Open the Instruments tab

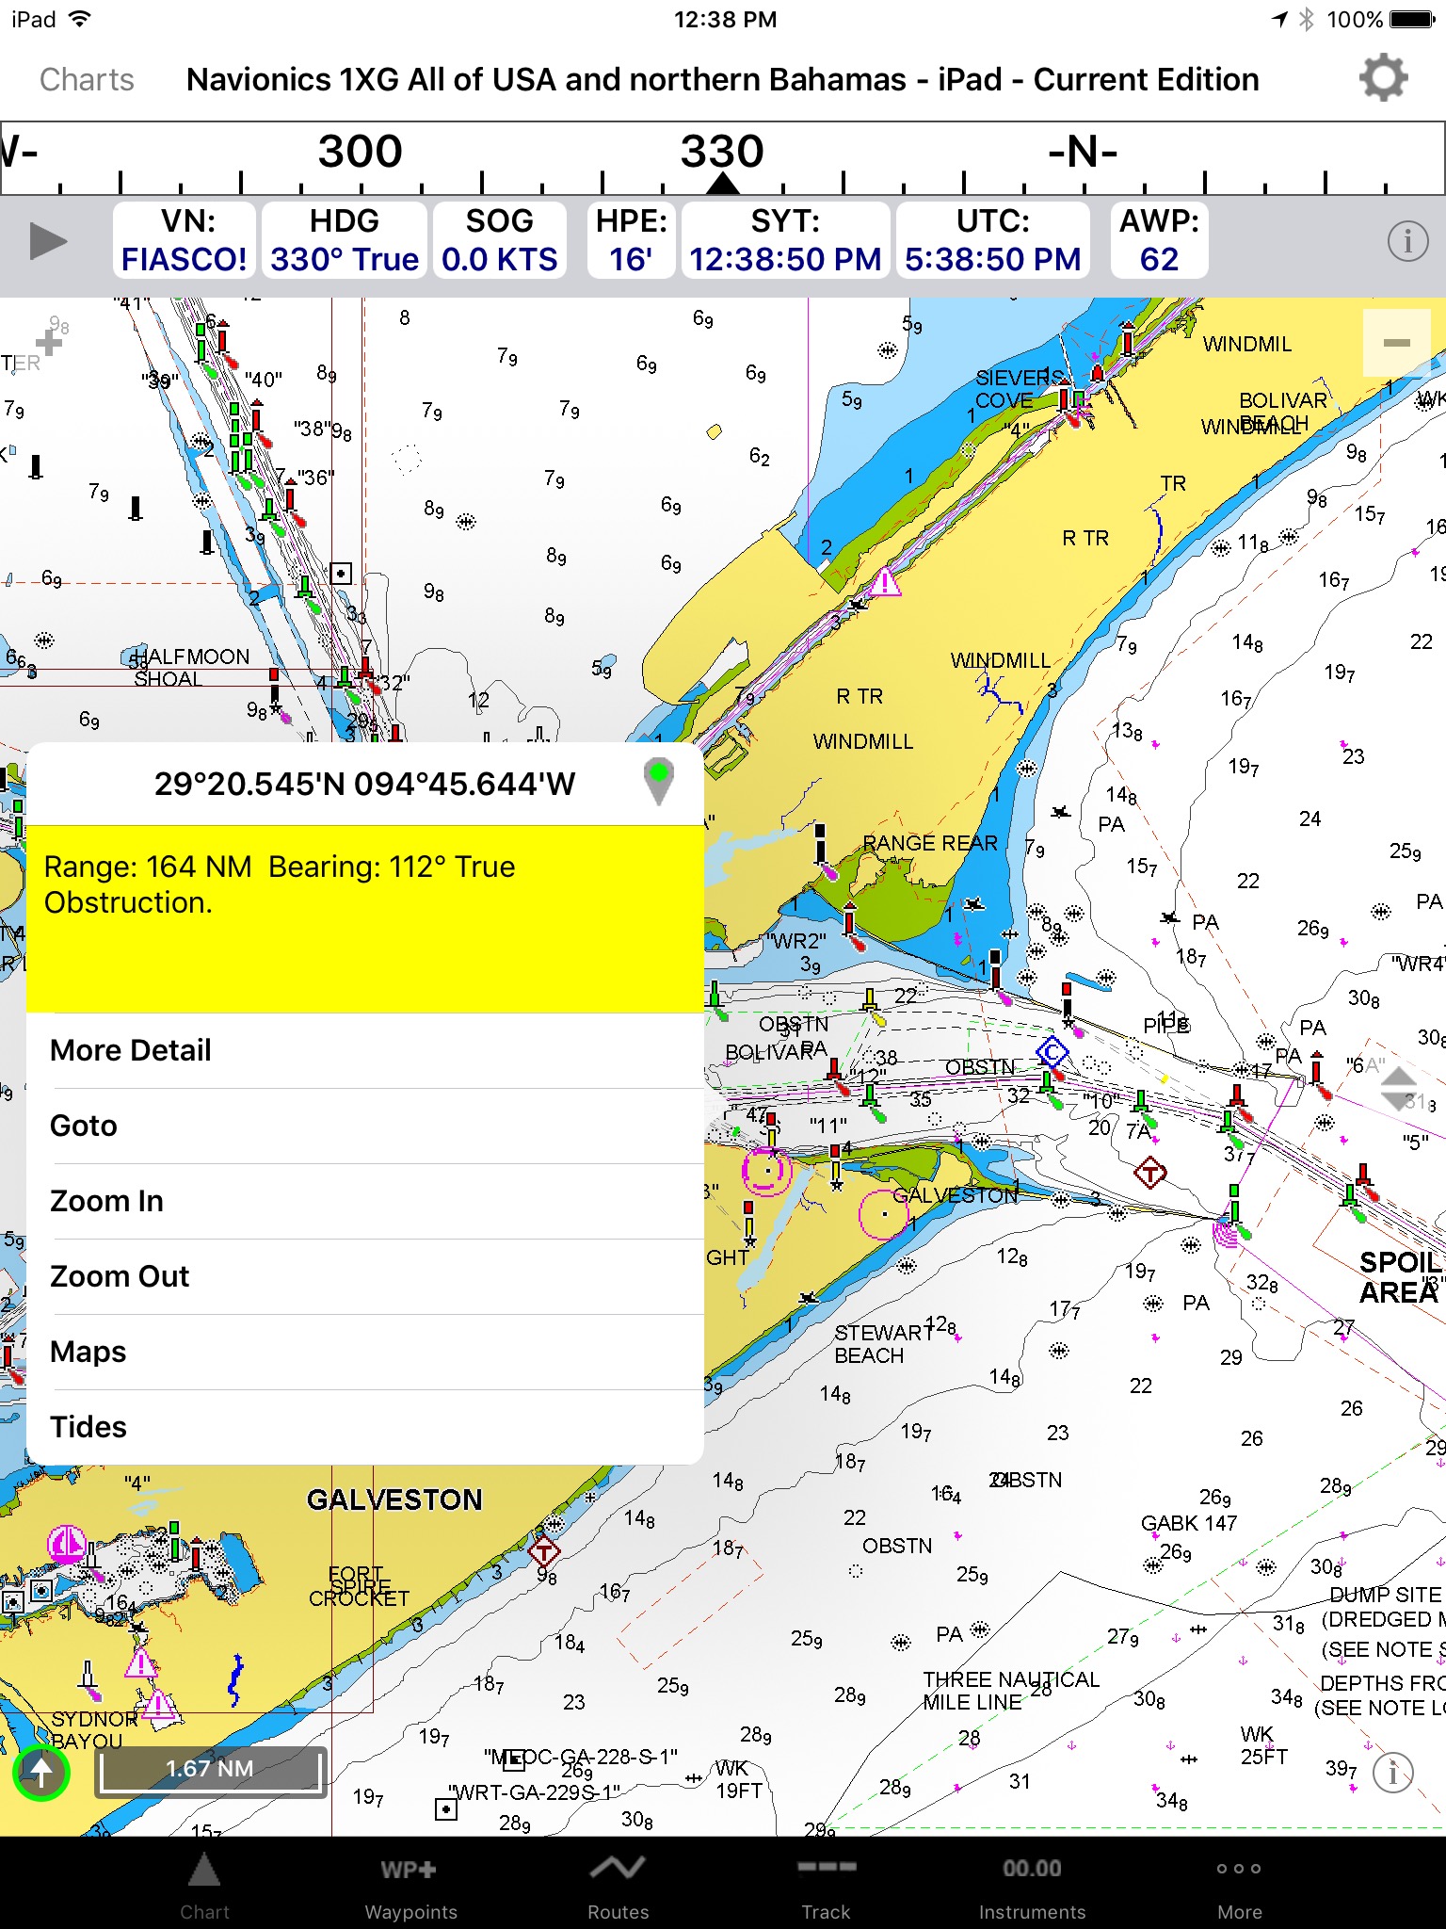tap(1032, 1886)
